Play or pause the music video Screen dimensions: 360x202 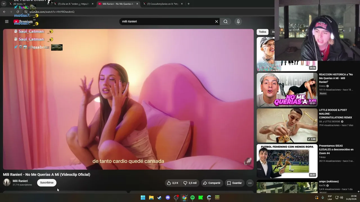tap(128, 99)
